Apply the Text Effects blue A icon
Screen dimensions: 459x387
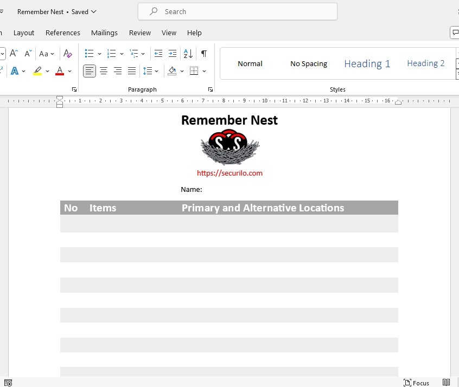14,71
